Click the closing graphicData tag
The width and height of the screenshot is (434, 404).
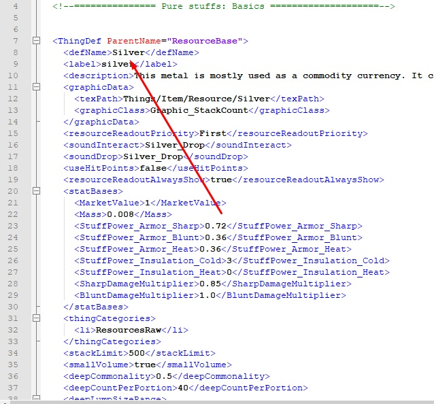pos(101,122)
